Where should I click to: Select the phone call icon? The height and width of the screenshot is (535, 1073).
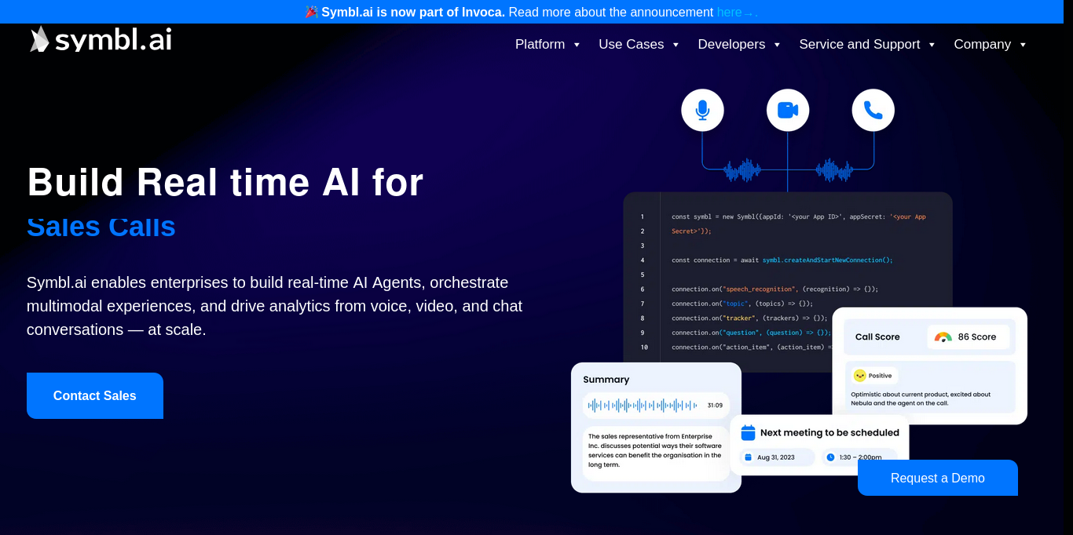[x=873, y=110]
